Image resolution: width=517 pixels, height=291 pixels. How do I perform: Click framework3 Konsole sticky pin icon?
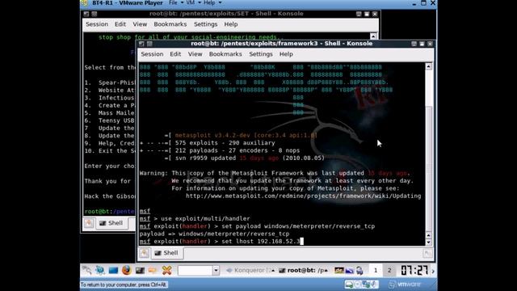[149, 44]
